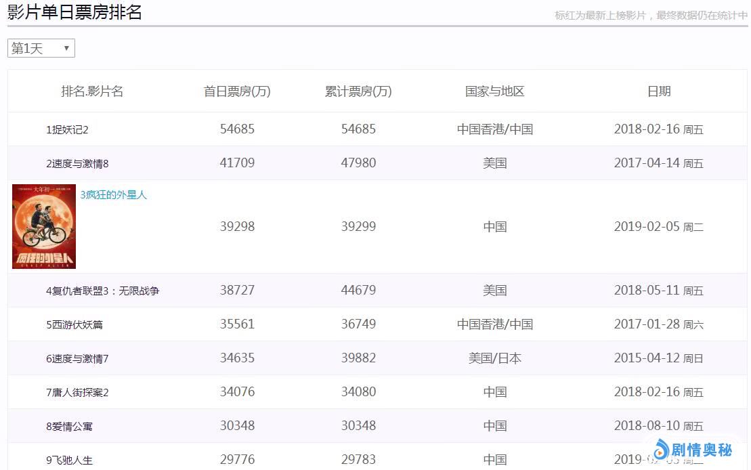Select the 9飞驰人生 movie entry
The width and height of the screenshot is (751, 470).
69,461
